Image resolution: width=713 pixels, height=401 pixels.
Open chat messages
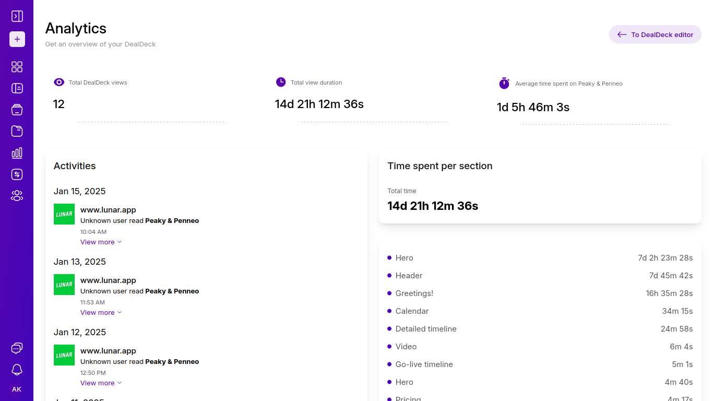tap(17, 348)
